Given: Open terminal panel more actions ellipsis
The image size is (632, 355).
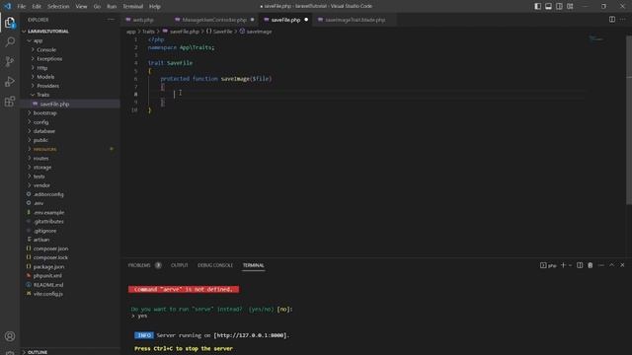Looking at the screenshot, I should [x=601, y=265].
